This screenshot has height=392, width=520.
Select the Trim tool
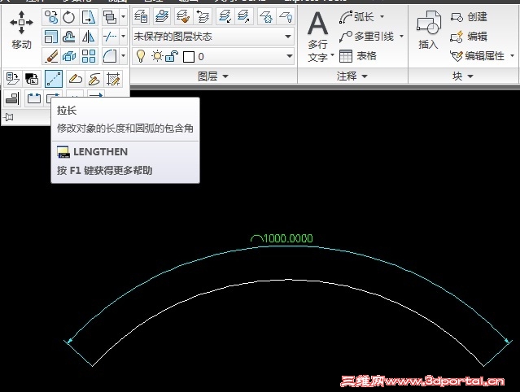pyautogui.click(x=110, y=37)
